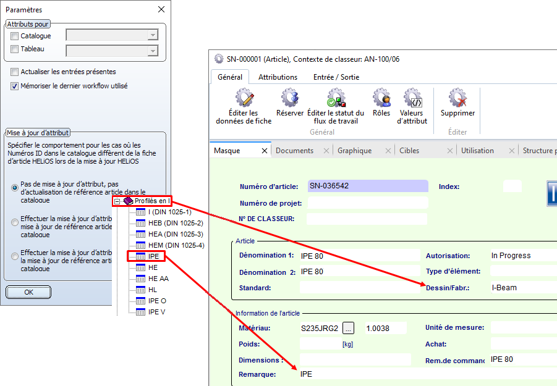The height and width of the screenshot is (386, 557).
Task: Close the Masque tab with its X
Action: coord(265,151)
